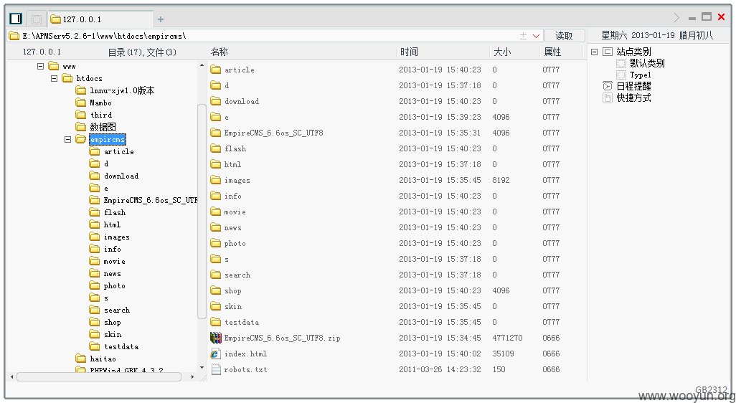This screenshot has height=403, width=736.
Task: Open the path history dropdown arrow
Action: click(x=536, y=36)
